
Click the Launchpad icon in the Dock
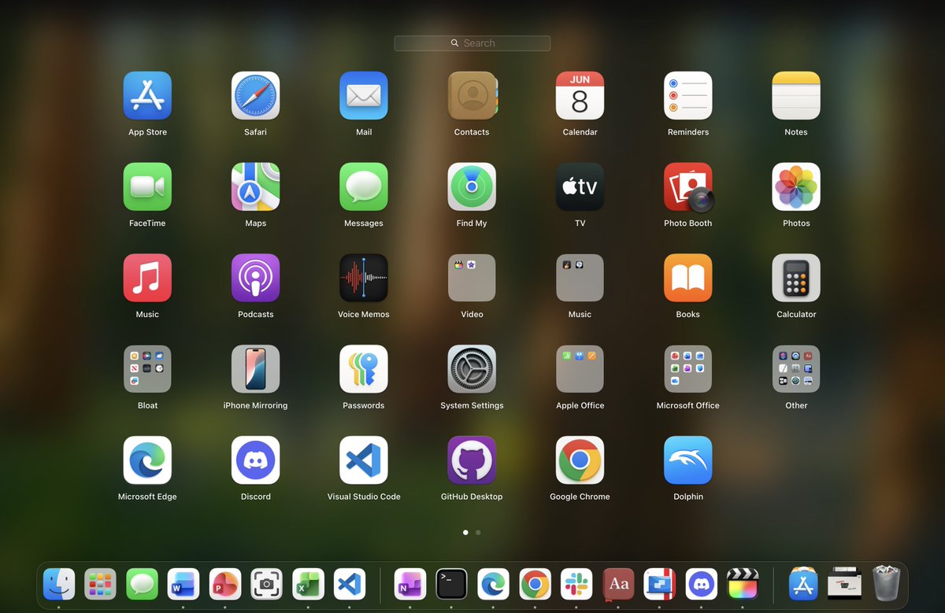100,584
